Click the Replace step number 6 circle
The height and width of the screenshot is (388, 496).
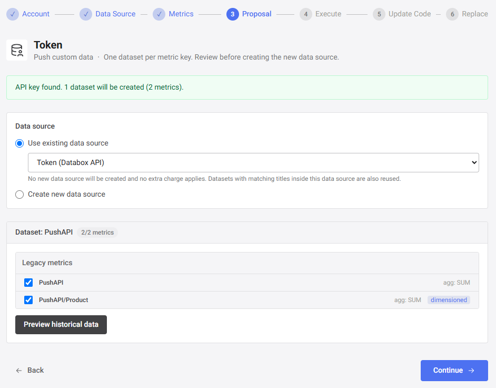coord(452,14)
